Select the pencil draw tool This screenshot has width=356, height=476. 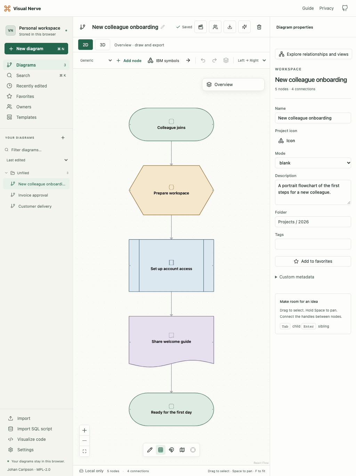tap(150, 450)
